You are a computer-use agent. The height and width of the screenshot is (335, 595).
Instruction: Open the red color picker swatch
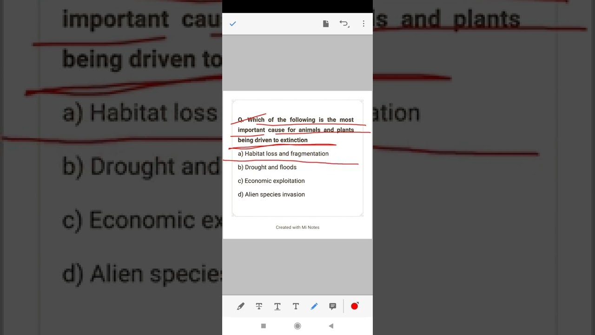click(355, 306)
